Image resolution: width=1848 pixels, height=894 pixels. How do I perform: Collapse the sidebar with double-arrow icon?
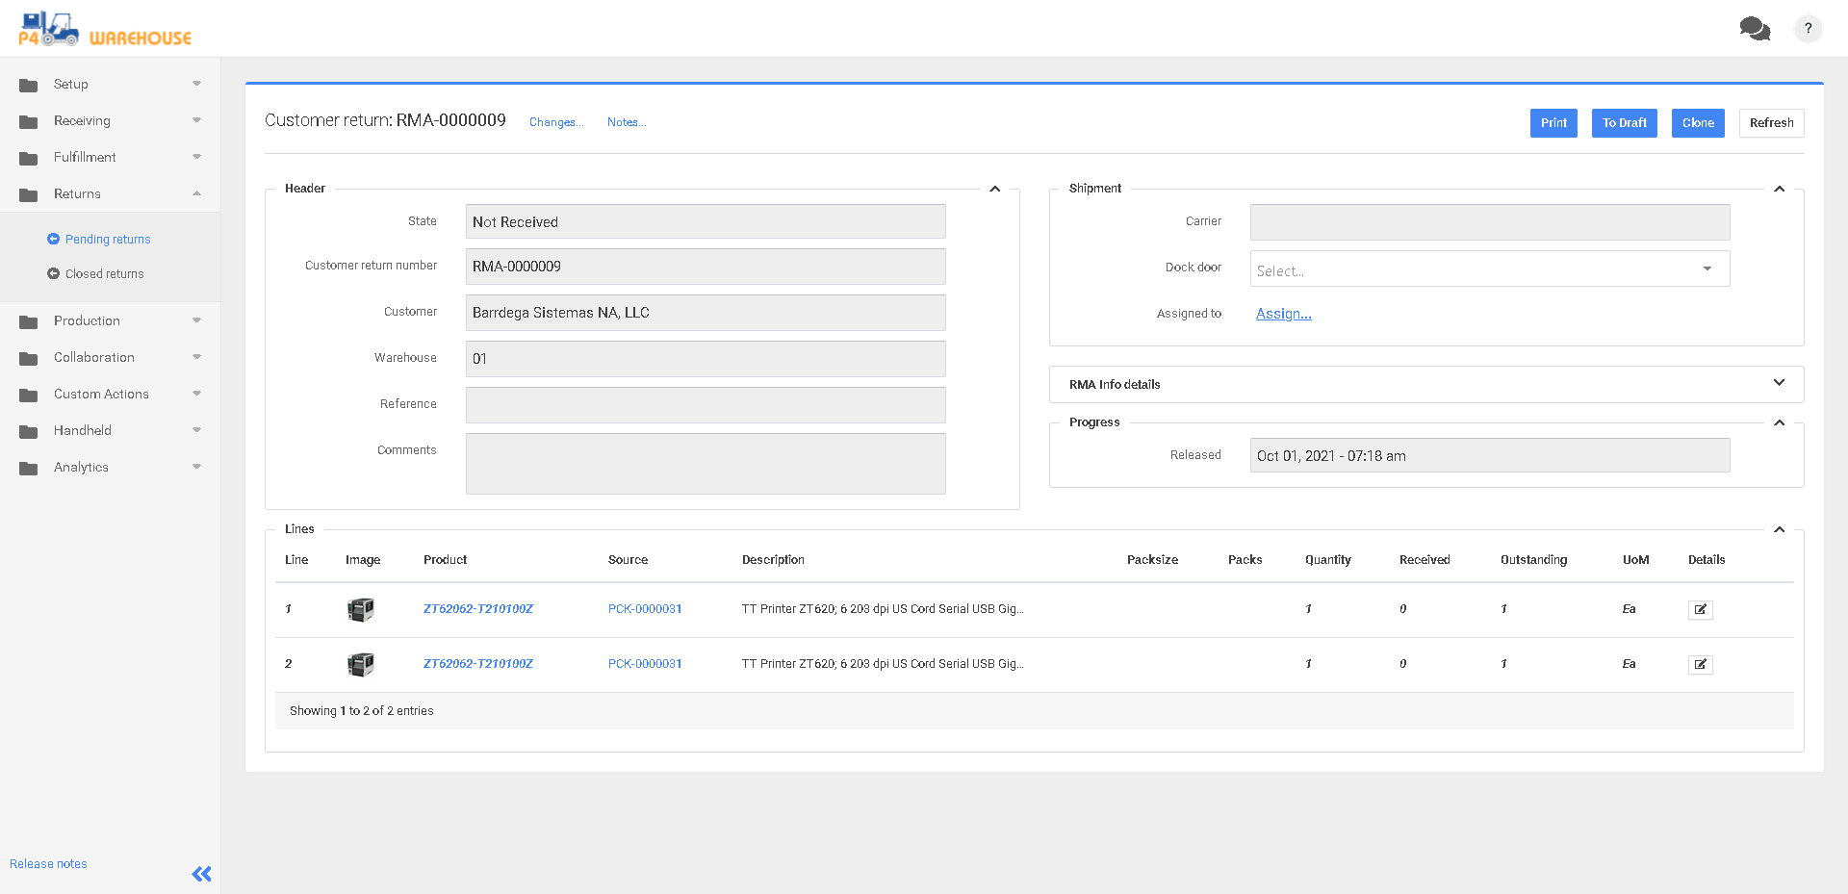pyautogui.click(x=201, y=874)
